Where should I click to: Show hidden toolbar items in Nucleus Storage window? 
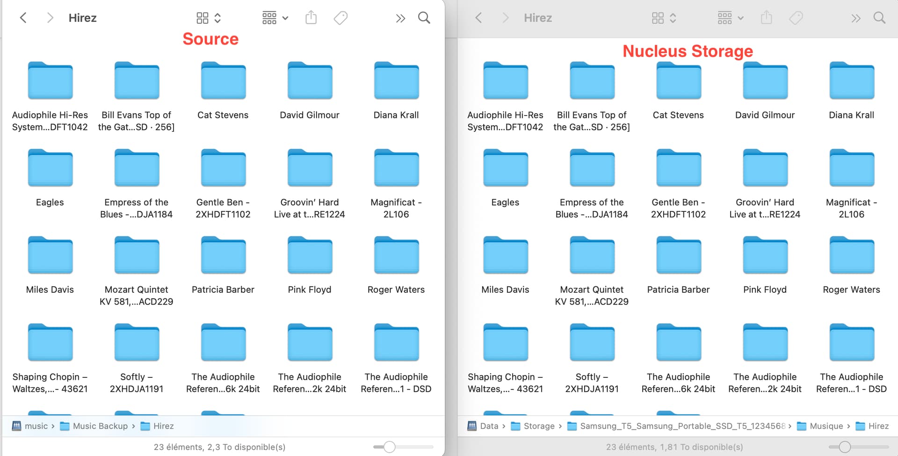[855, 18]
